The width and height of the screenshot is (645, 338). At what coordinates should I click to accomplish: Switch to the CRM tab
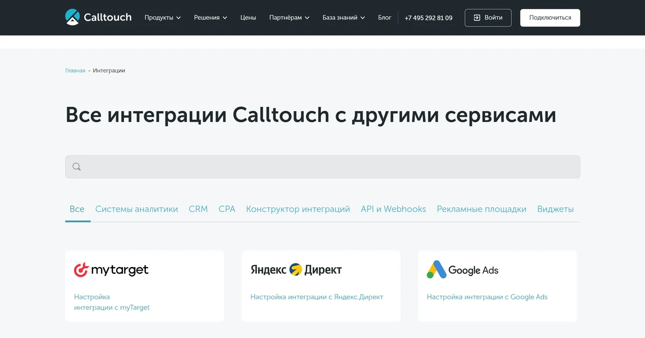[198, 209]
